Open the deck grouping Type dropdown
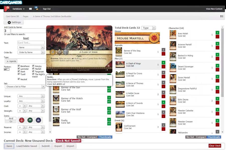This screenshot has width=226, height=151. pyautogui.click(x=149, y=28)
